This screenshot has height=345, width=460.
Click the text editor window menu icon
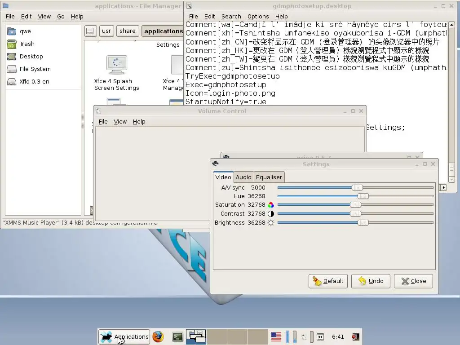click(189, 5)
